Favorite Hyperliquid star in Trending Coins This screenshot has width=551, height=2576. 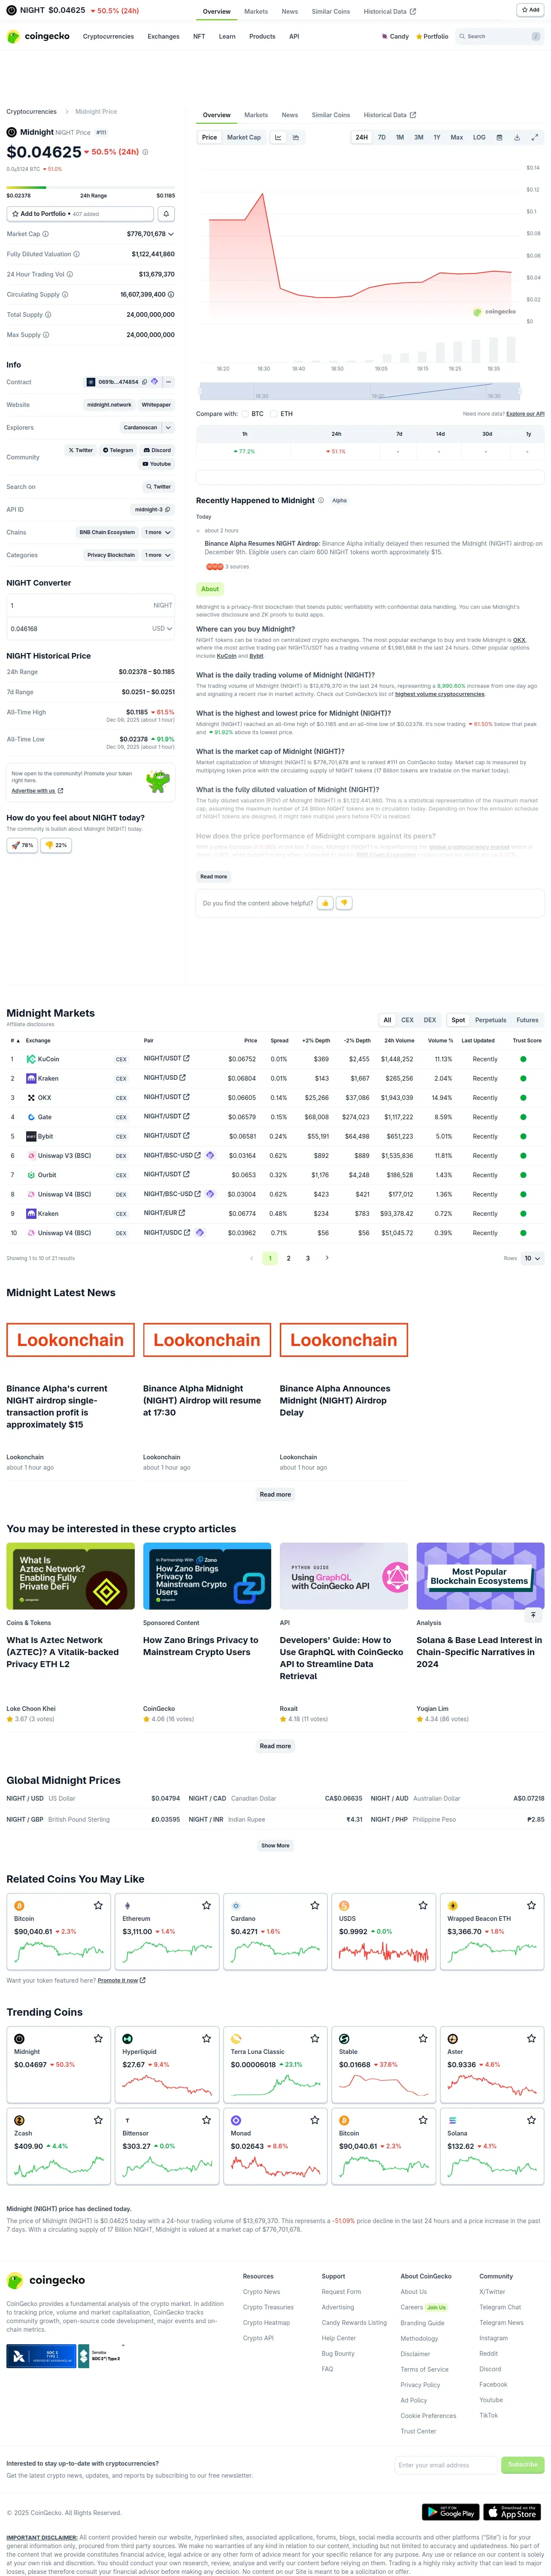coord(206,2038)
